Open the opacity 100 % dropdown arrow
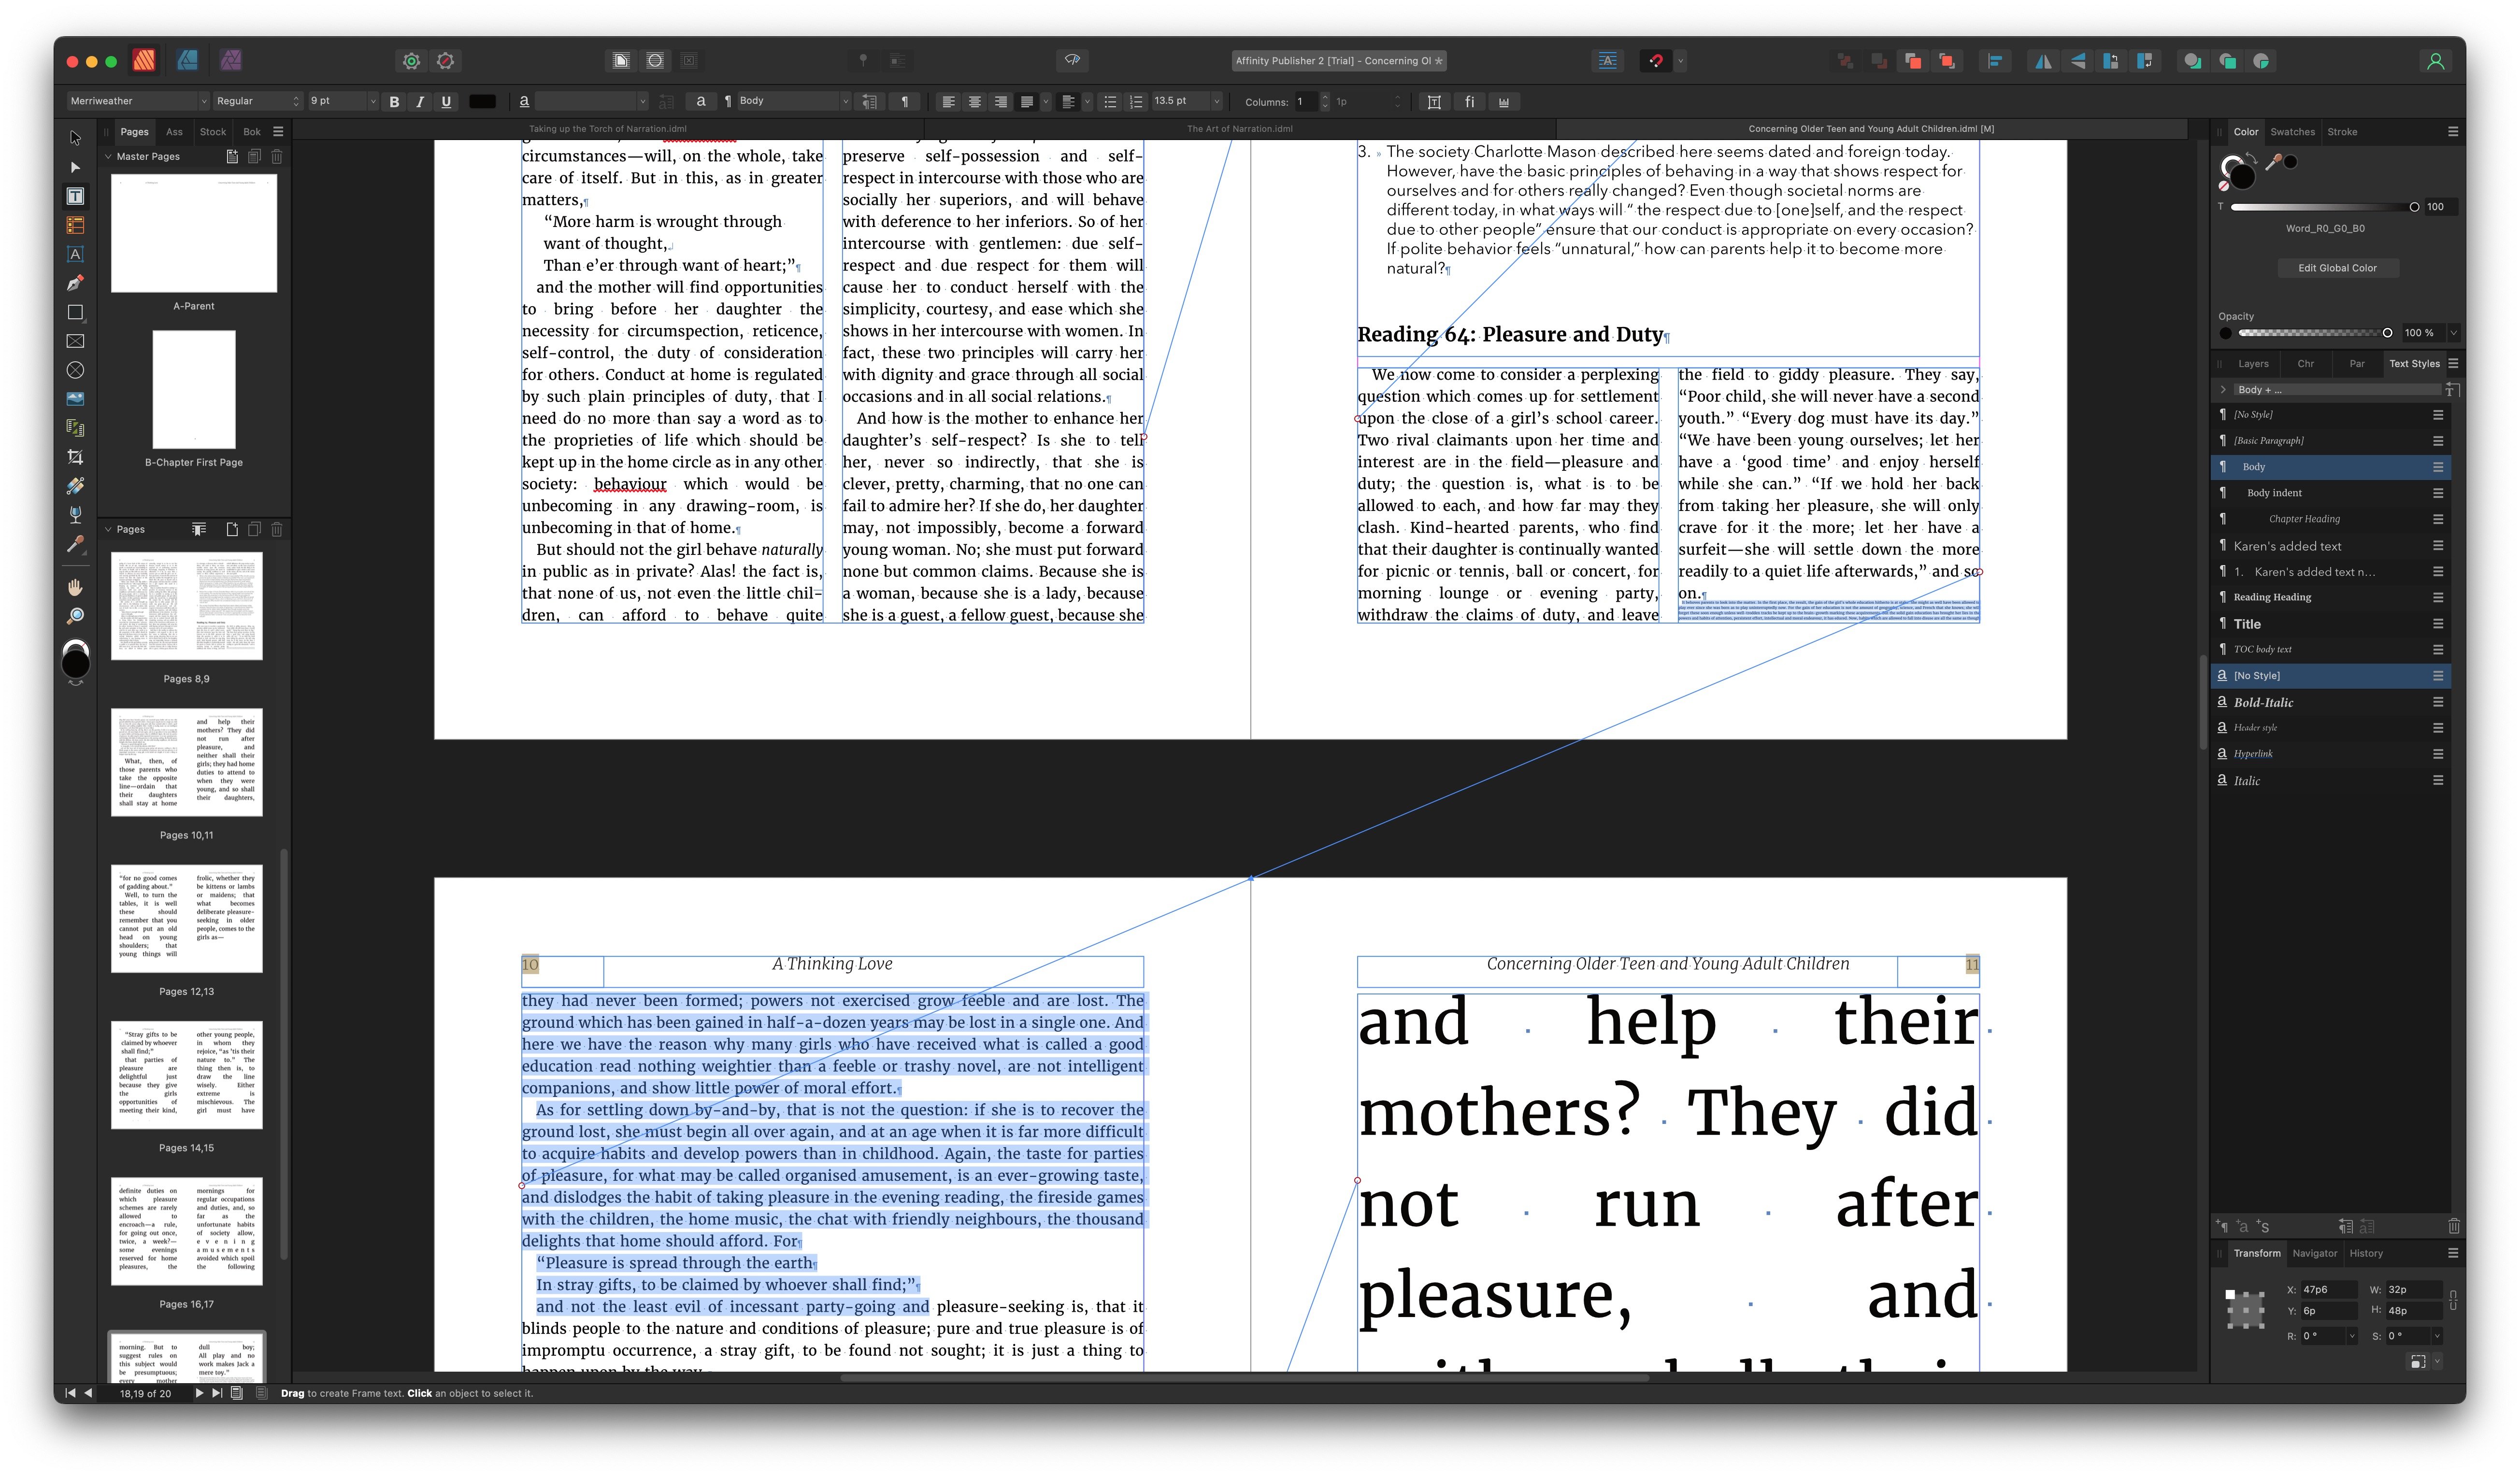 pyautogui.click(x=2453, y=333)
